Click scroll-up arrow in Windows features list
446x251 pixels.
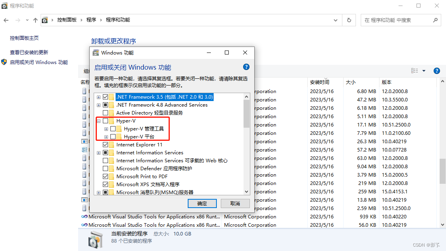246,97
